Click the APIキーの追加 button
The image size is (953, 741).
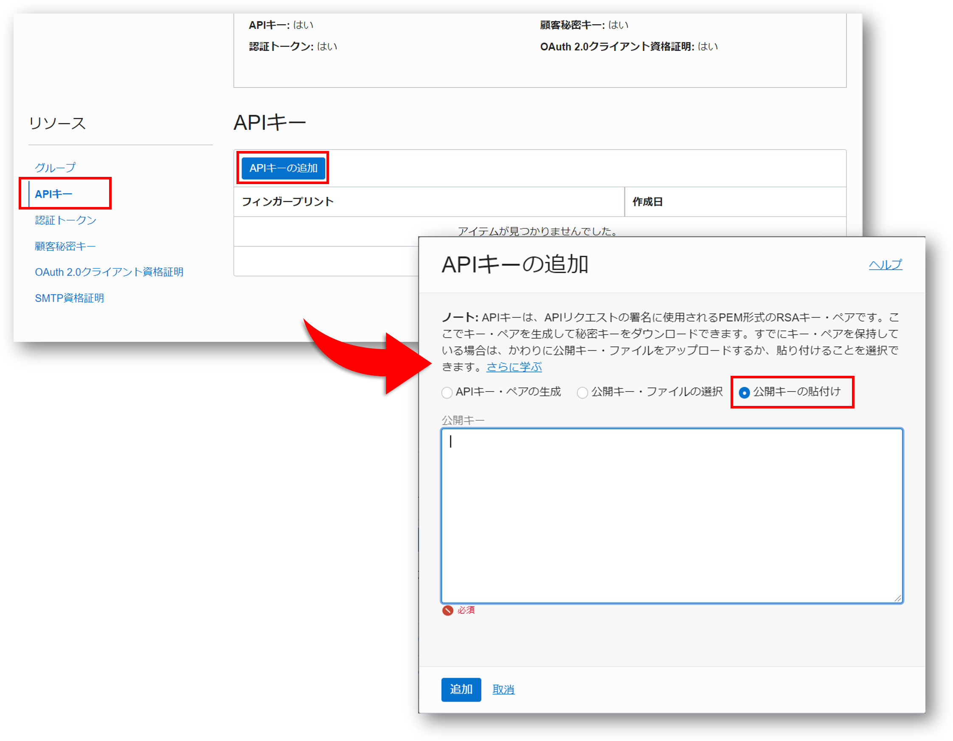(283, 168)
